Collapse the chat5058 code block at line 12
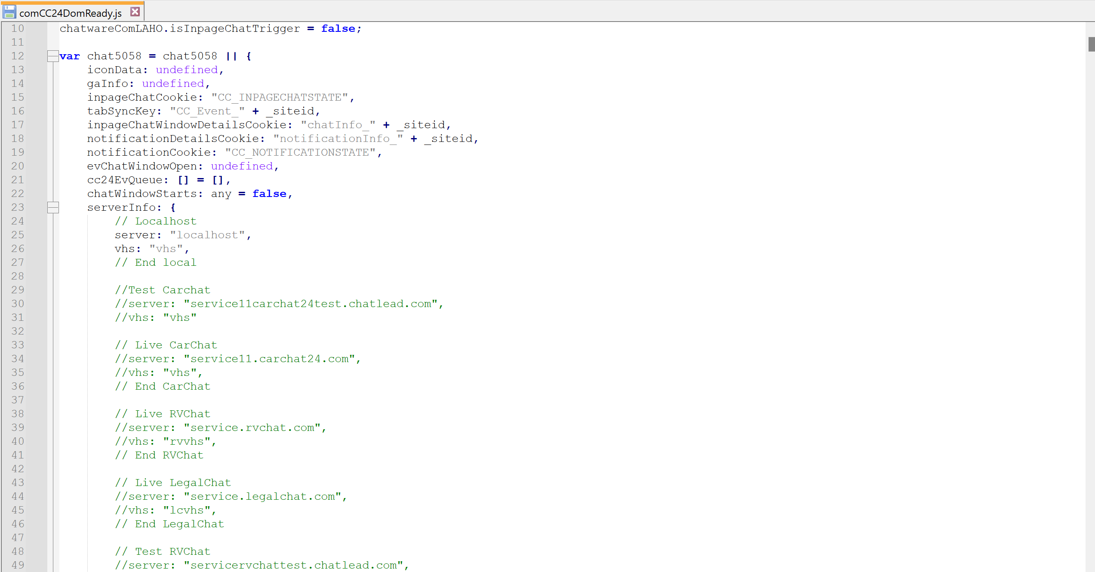This screenshot has width=1095, height=572. point(52,55)
